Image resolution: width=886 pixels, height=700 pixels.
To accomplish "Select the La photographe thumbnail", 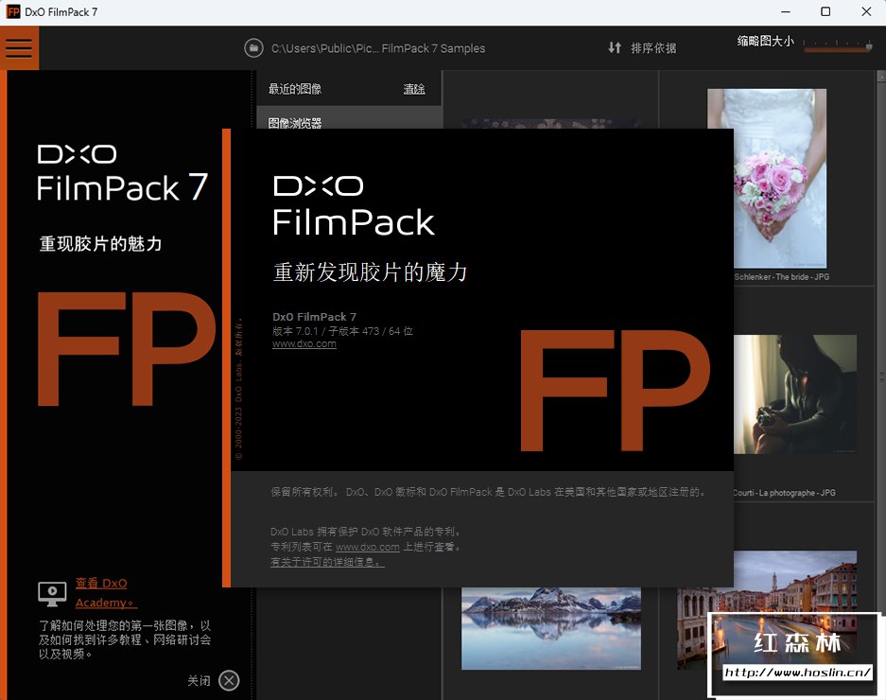I will click(795, 394).
